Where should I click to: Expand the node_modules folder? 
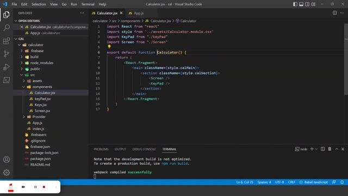[22, 63]
